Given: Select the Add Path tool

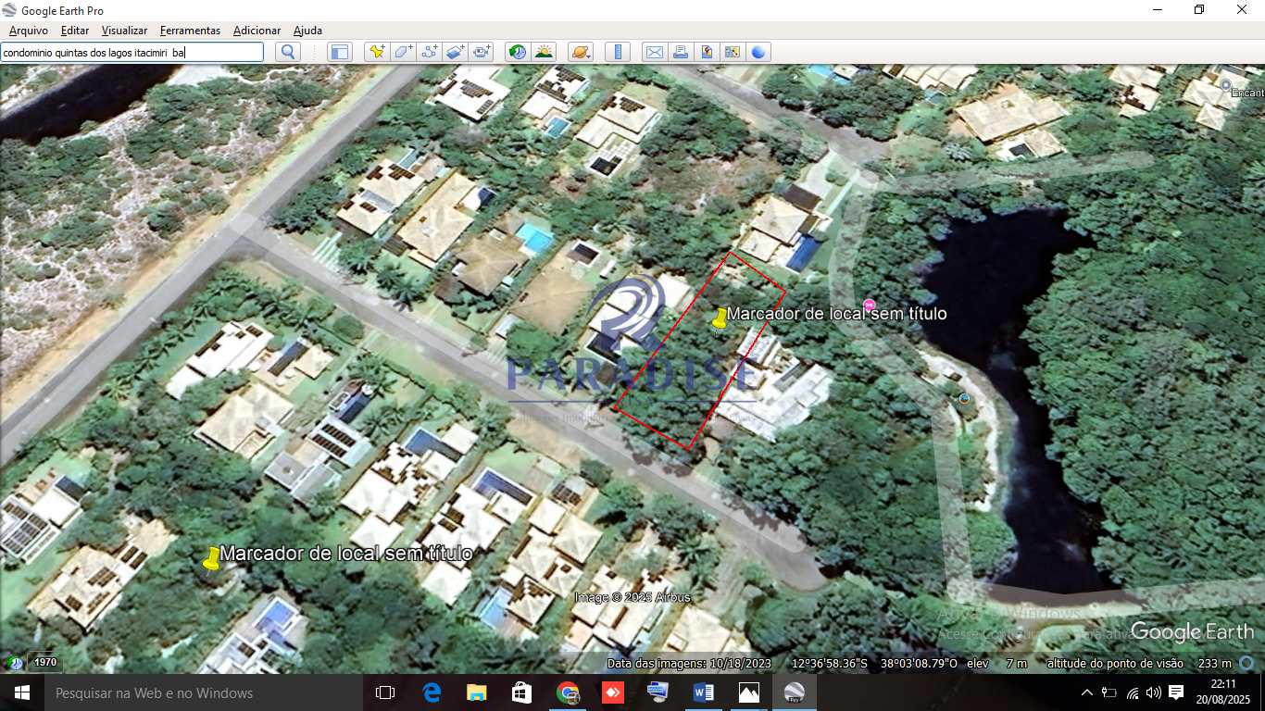Looking at the screenshot, I should 429,52.
